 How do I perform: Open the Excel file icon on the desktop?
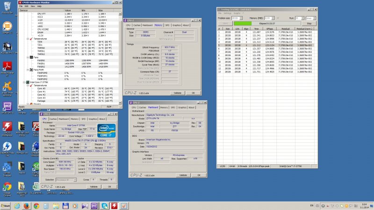click(x=36, y=188)
